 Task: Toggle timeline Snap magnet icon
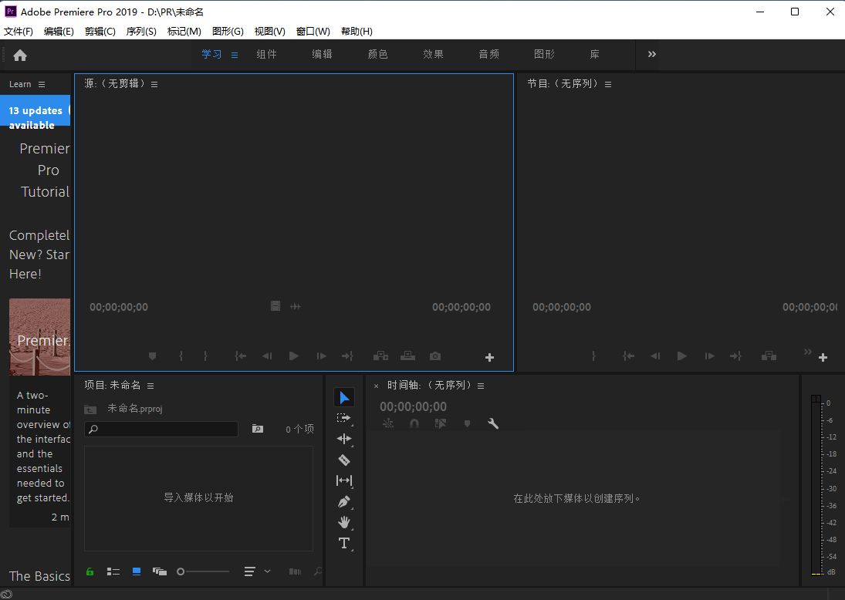click(x=414, y=424)
